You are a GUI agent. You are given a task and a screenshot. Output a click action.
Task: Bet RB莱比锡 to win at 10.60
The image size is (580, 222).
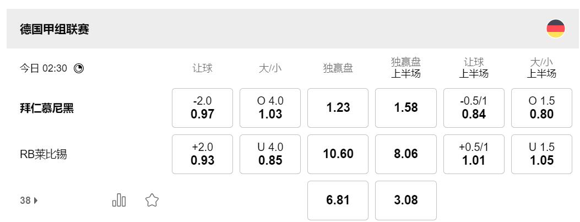[338, 154]
